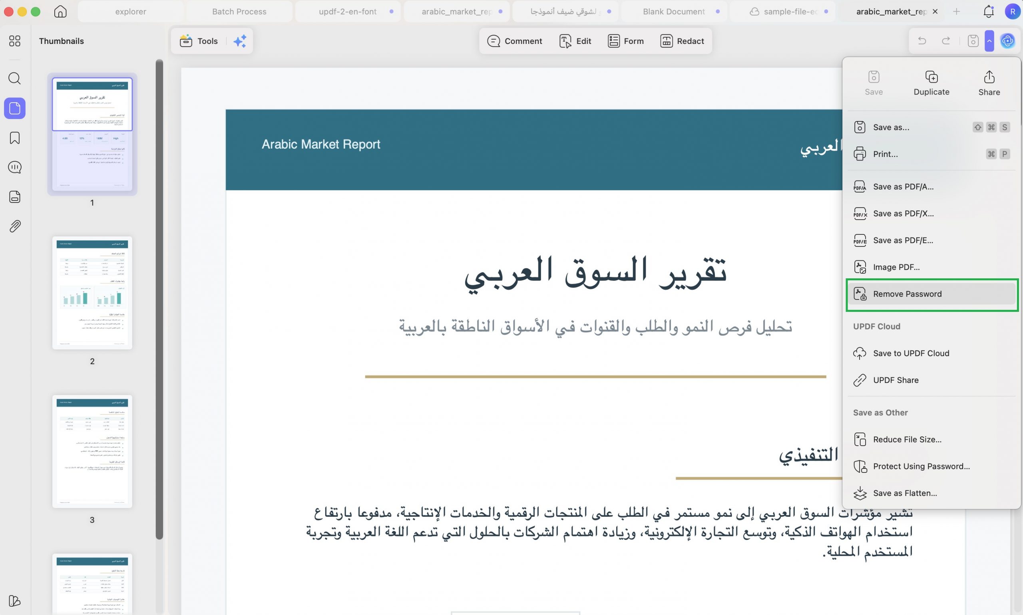Click the Arabic Market Report header text
The height and width of the screenshot is (615, 1023).
pyautogui.click(x=321, y=144)
